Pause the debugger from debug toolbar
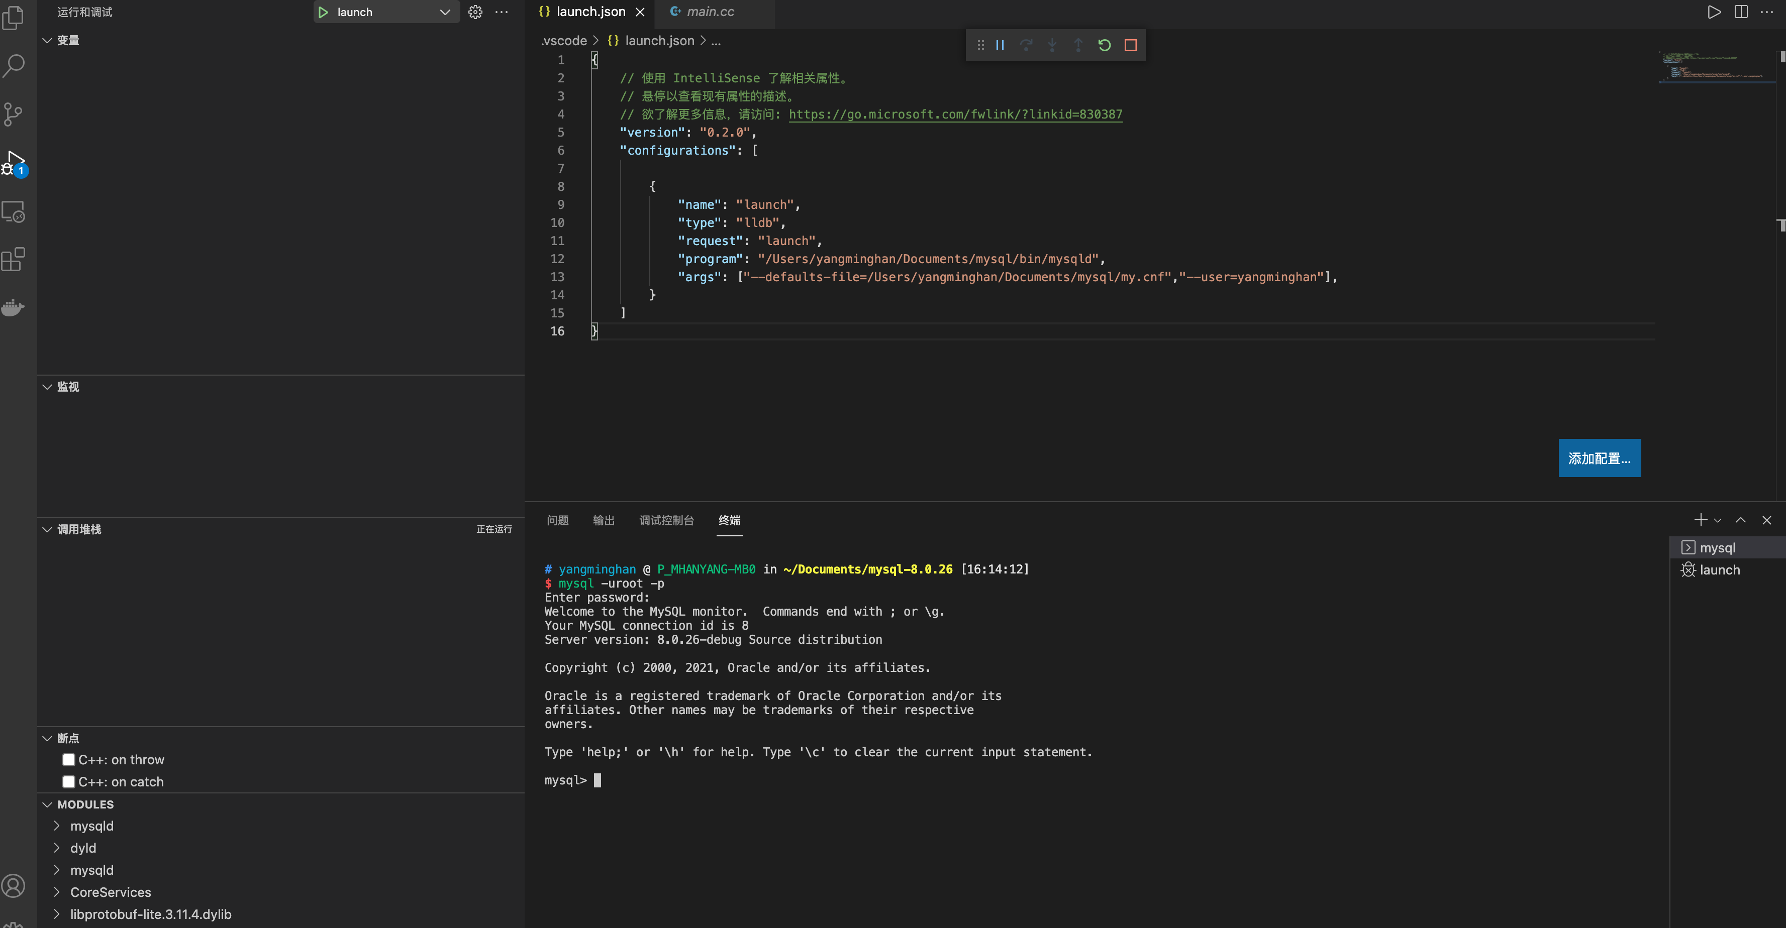1786x928 pixels. [x=1000, y=46]
